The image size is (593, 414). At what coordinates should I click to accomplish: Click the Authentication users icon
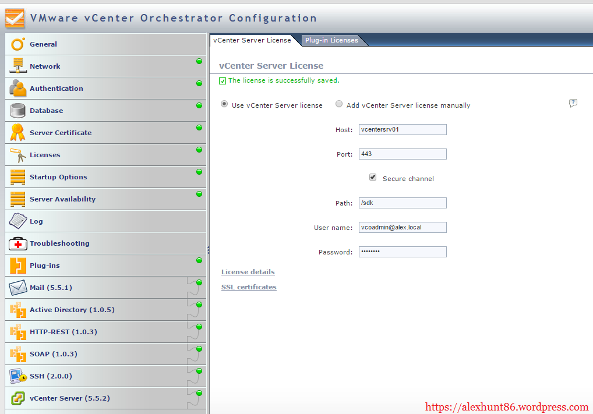[18, 88]
